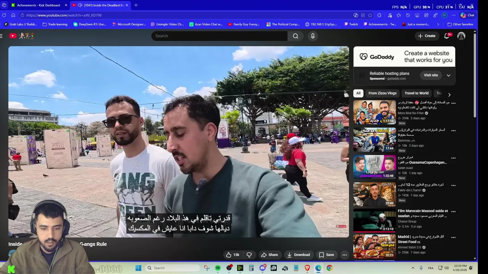
Task: Click the Windows taskbar Search box
Action: [x=173, y=268]
